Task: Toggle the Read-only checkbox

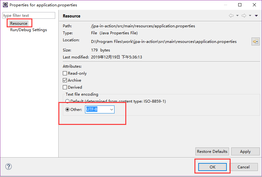Action: tap(65, 73)
